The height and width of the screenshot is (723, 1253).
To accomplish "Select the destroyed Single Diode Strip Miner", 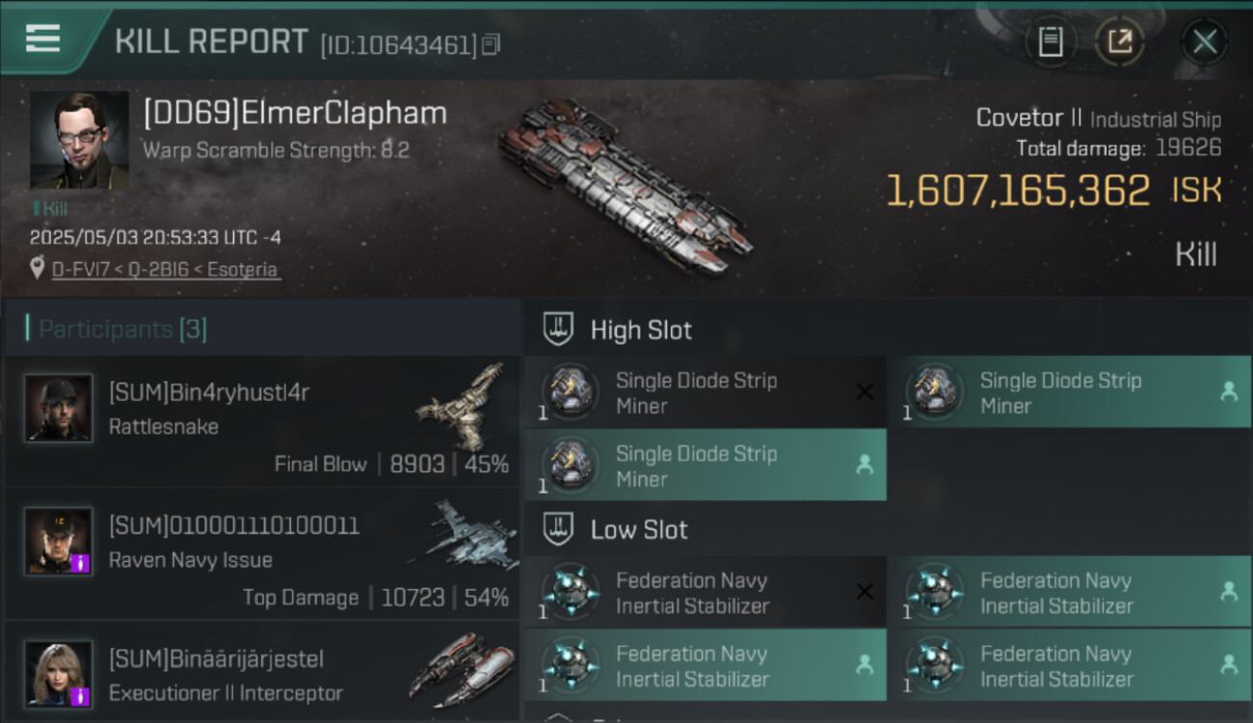I will 705,392.
